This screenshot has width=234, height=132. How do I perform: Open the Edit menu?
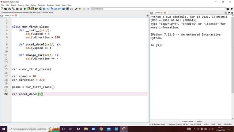click(7, 5)
